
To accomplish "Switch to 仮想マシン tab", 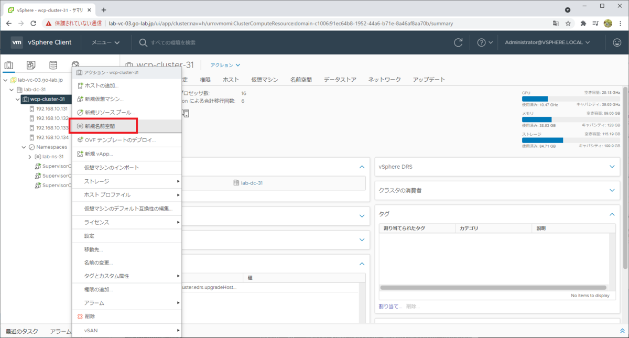I will click(264, 80).
